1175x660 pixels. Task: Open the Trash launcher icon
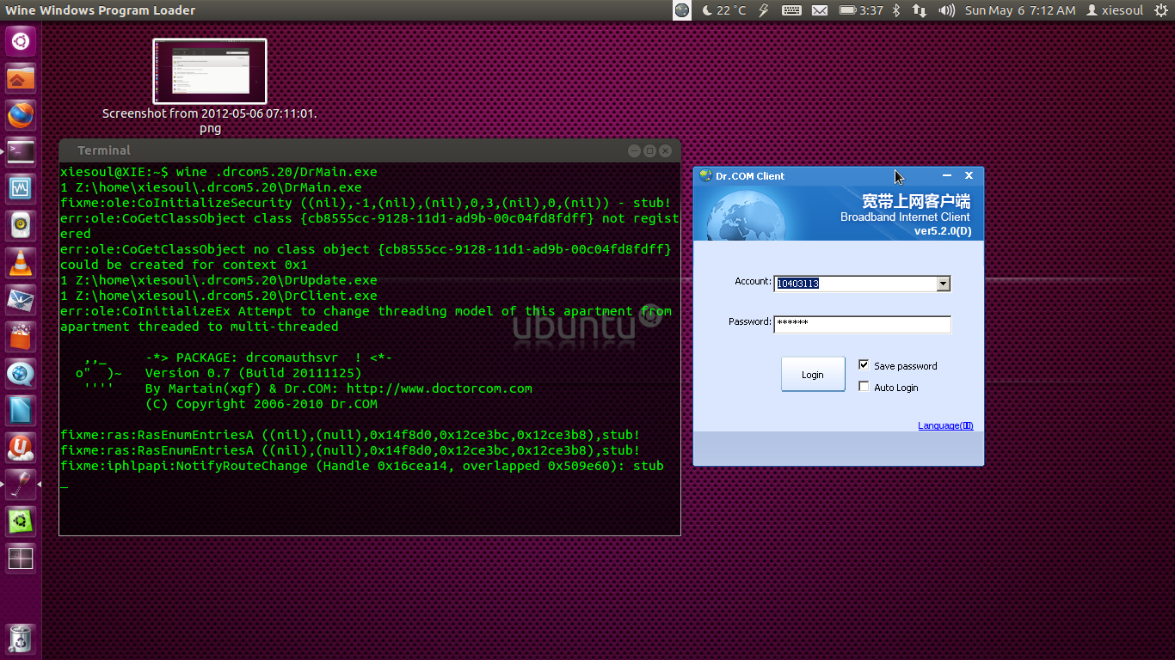(x=21, y=639)
